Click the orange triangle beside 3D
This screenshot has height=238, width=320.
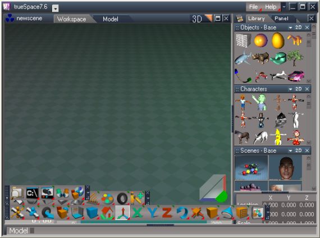[209, 18]
